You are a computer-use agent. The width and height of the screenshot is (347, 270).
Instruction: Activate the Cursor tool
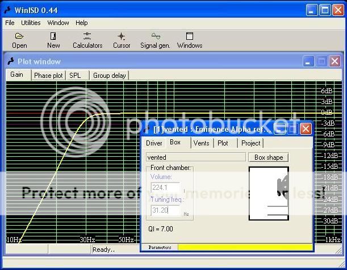tap(122, 40)
